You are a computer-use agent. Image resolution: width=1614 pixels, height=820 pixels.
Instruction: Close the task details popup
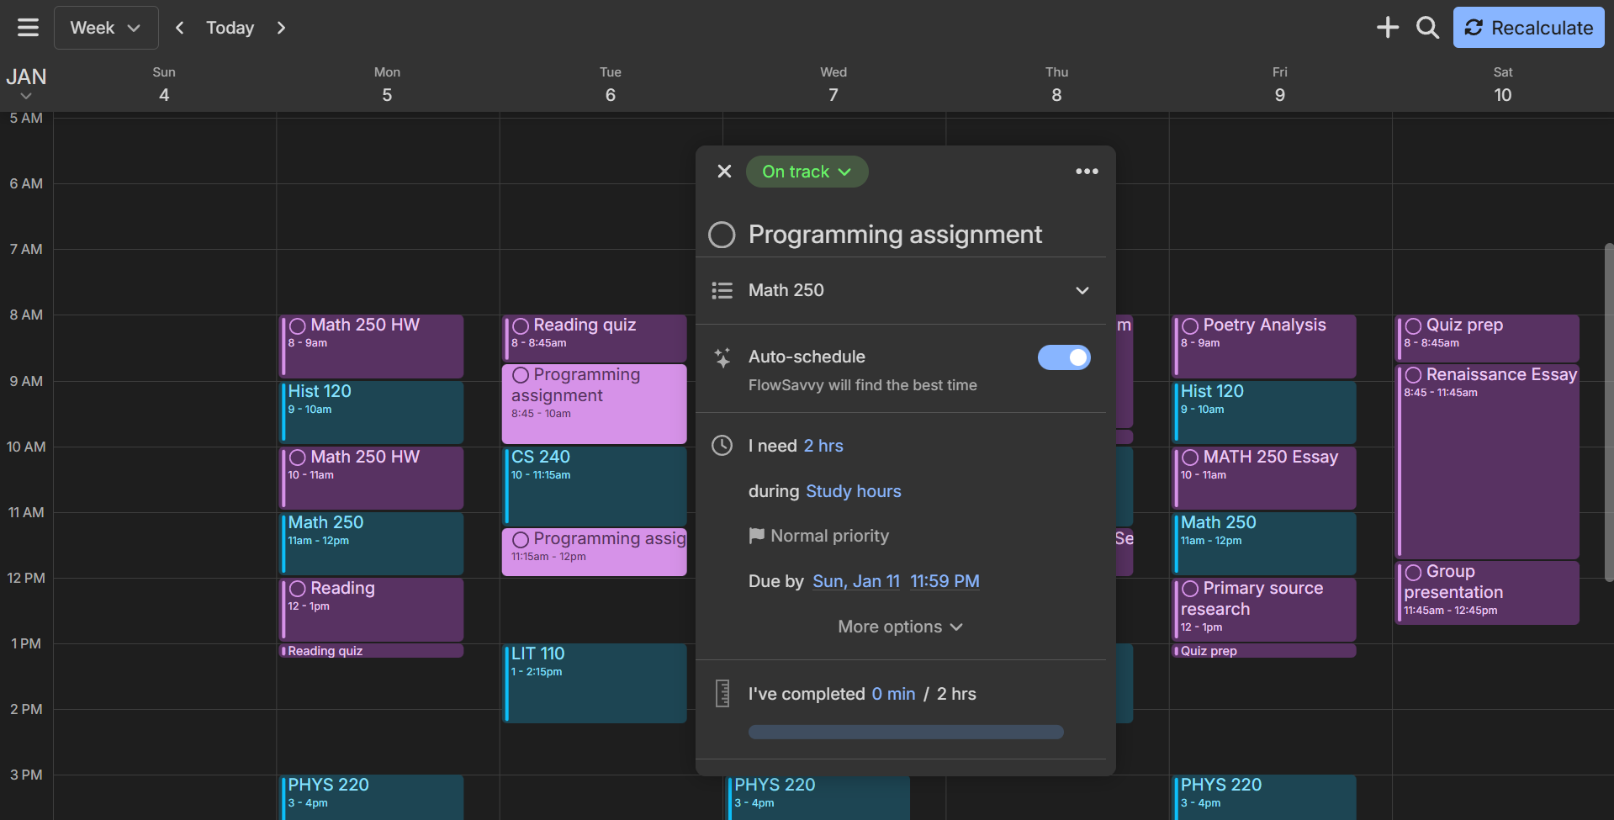[724, 172]
